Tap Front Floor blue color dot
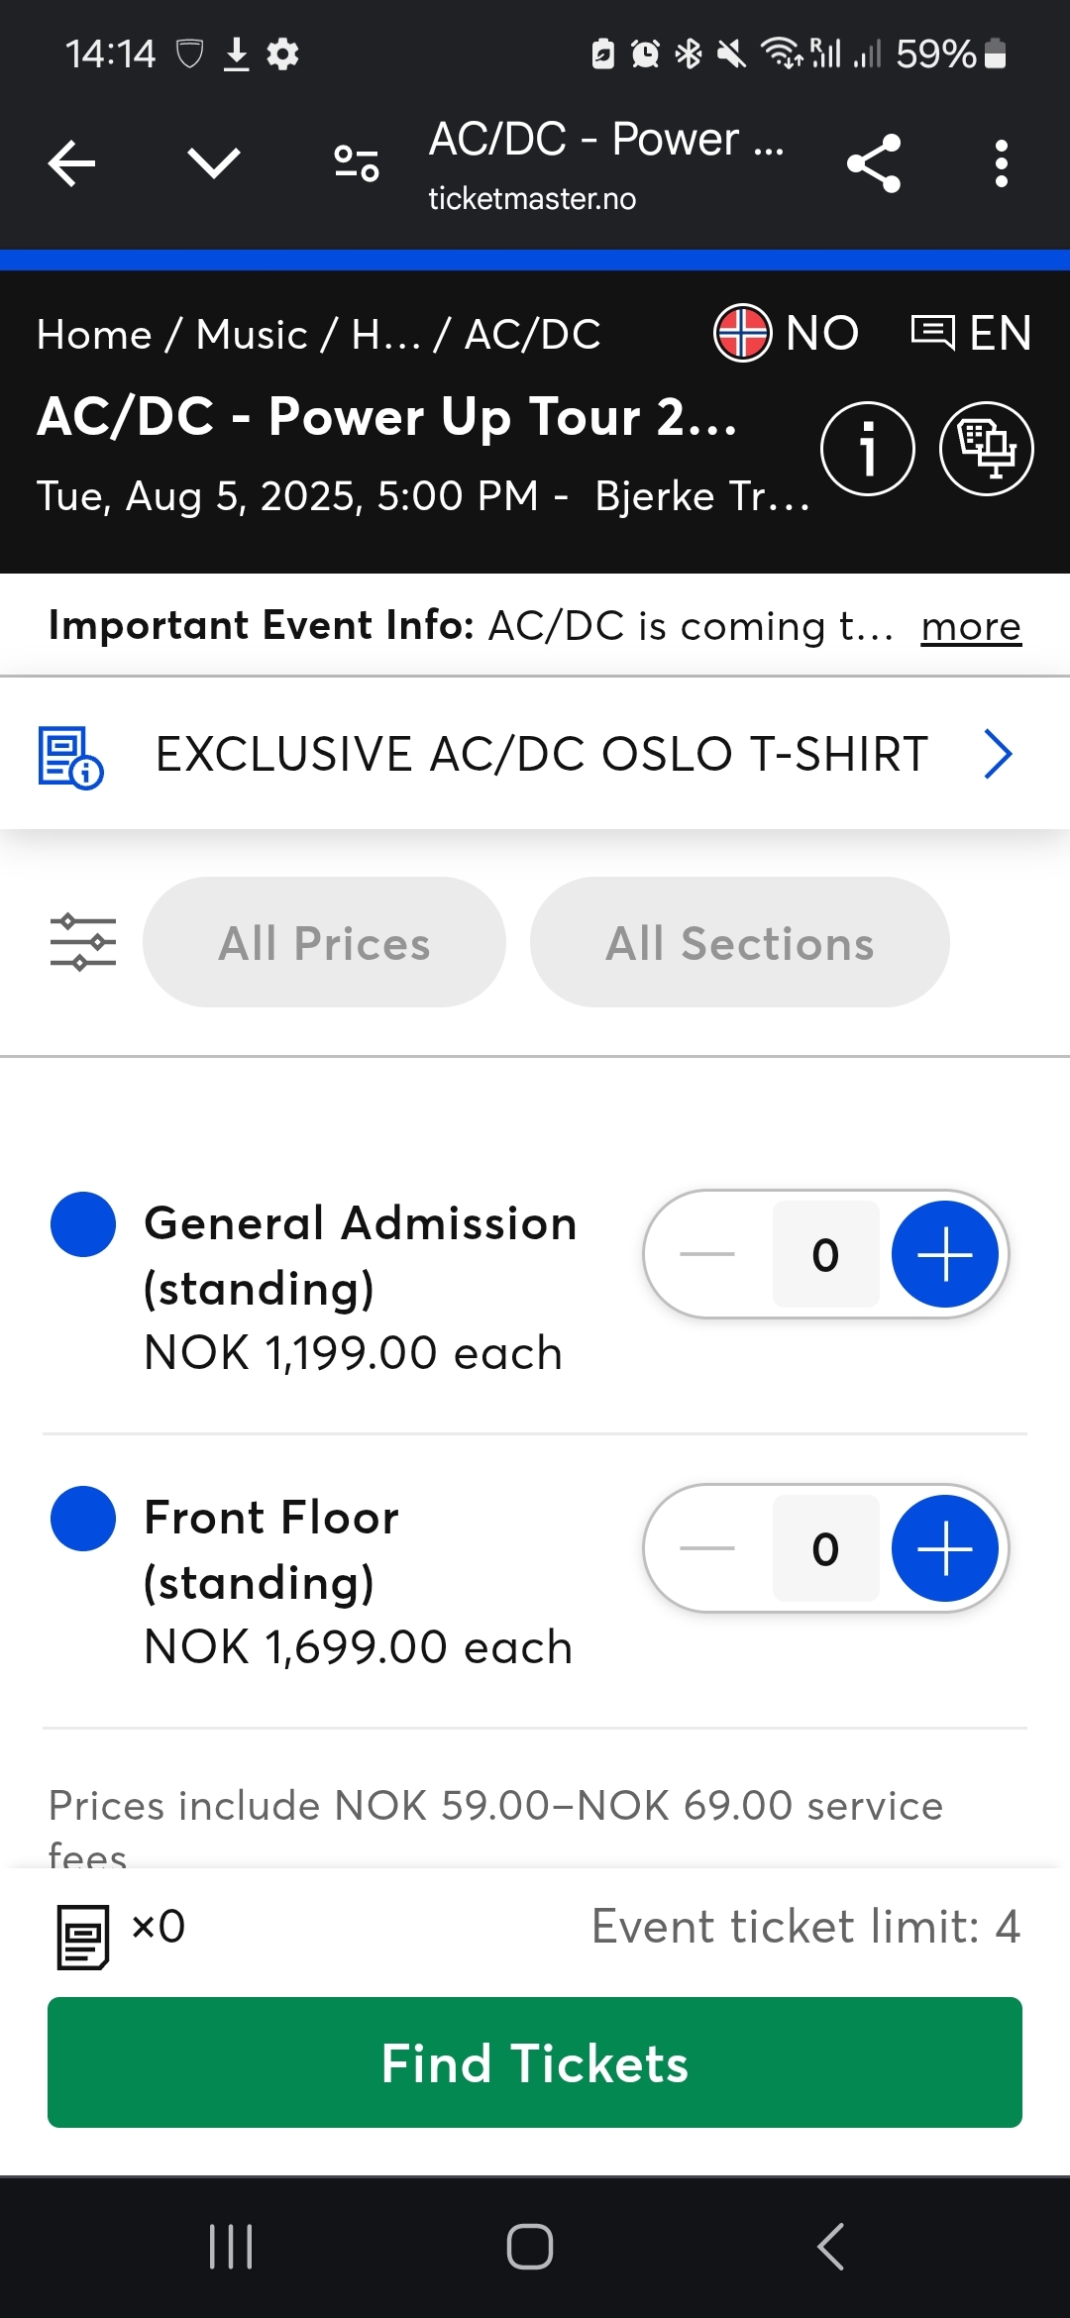The height and width of the screenshot is (2318, 1070). point(83,1519)
